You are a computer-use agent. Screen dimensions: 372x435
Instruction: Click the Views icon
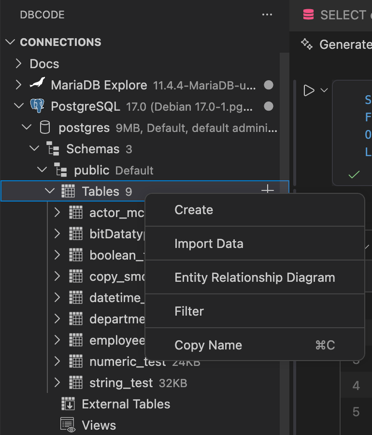[68, 425]
